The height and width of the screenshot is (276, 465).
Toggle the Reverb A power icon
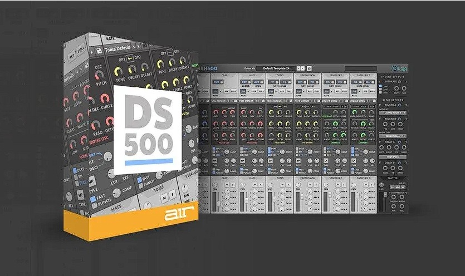tap(399, 105)
